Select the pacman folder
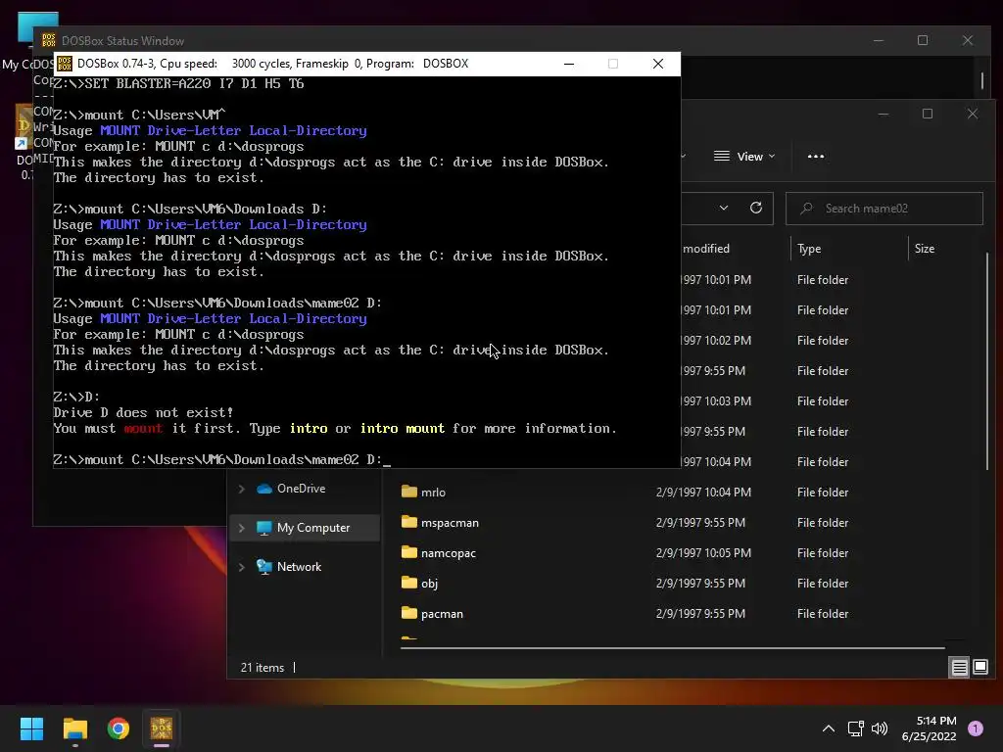This screenshot has width=1003, height=752. (x=442, y=614)
